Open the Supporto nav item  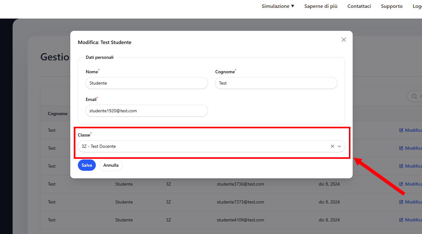point(391,6)
